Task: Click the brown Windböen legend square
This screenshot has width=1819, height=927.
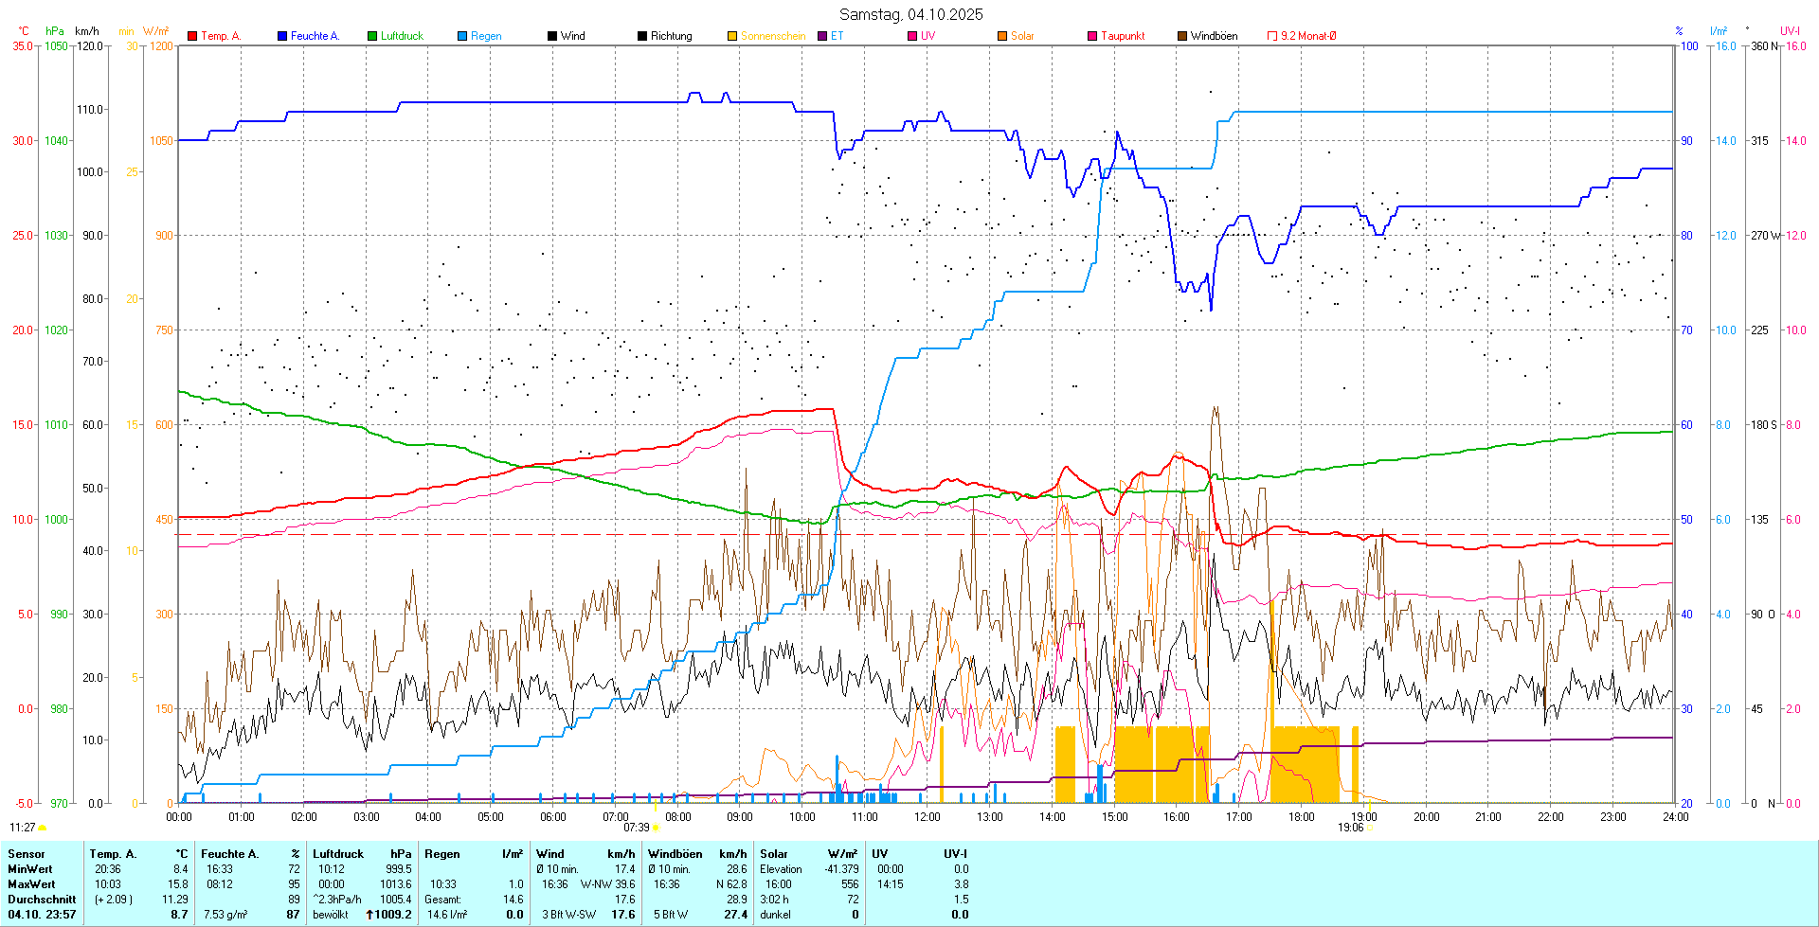Action: coord(1182,36)
